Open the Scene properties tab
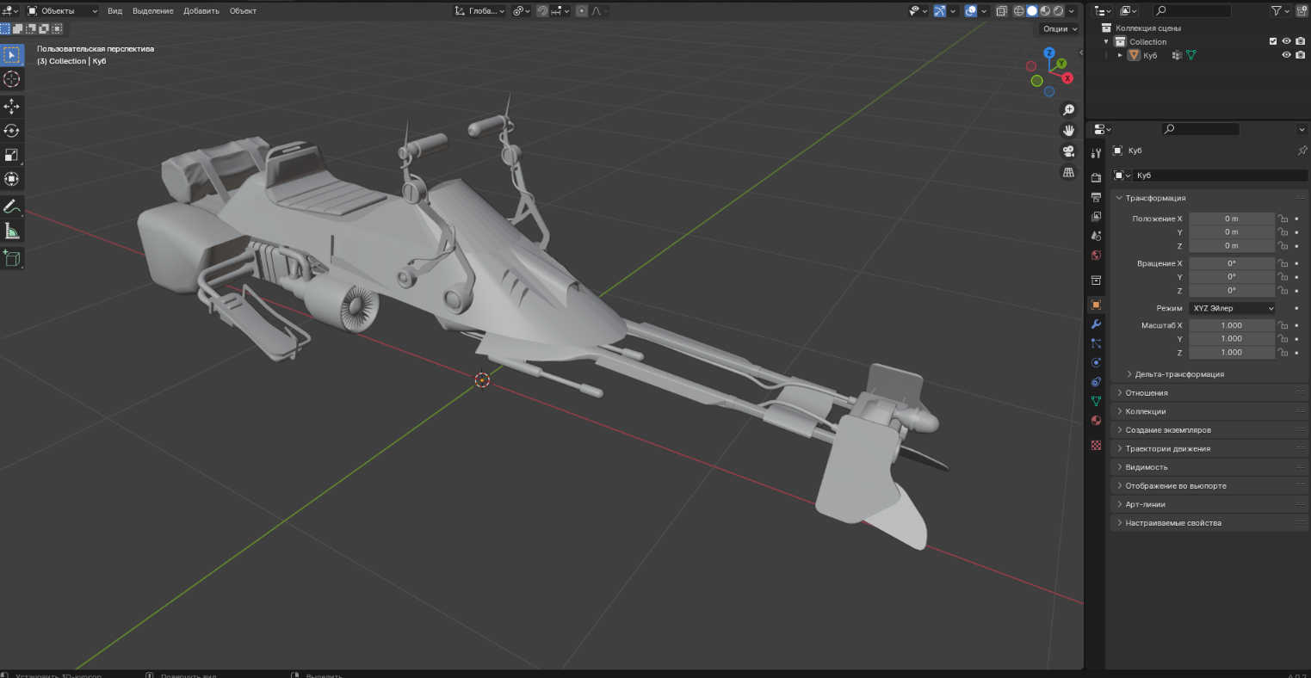 click(1096, 236)
